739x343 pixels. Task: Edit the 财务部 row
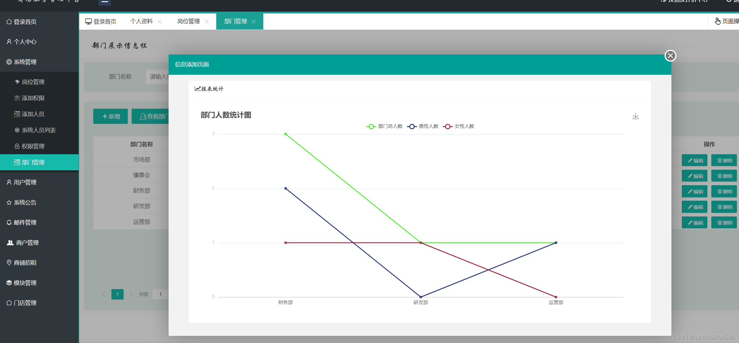[695, 191]
